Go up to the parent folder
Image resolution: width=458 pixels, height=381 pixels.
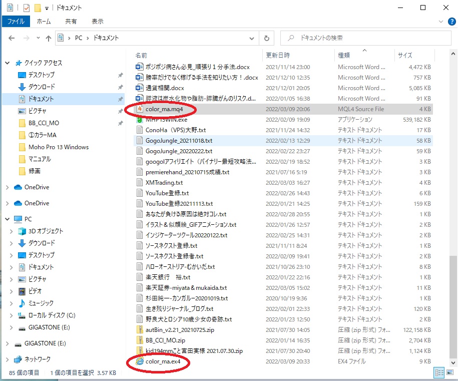point(49,38)
